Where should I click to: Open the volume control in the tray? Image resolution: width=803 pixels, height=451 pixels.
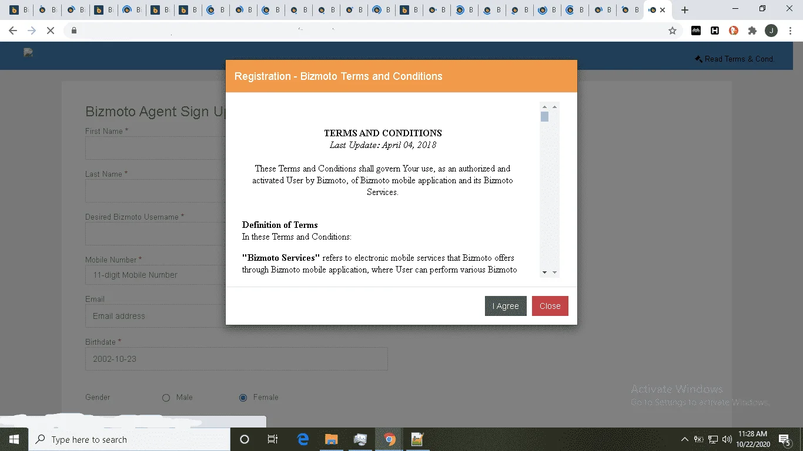click(x=727, y=439)
